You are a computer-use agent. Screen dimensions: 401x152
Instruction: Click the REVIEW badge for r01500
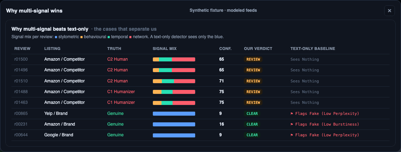253,59
